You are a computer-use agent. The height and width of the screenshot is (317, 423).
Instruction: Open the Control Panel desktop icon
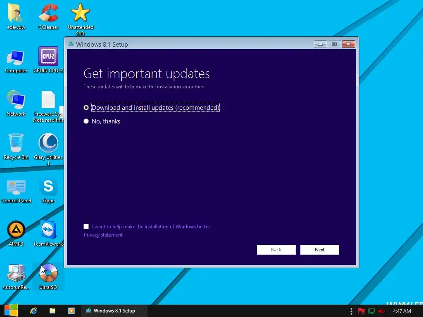[x=16, y=191]
